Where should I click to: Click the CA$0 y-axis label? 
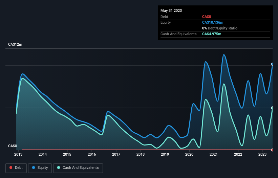(x=13, y=146)
